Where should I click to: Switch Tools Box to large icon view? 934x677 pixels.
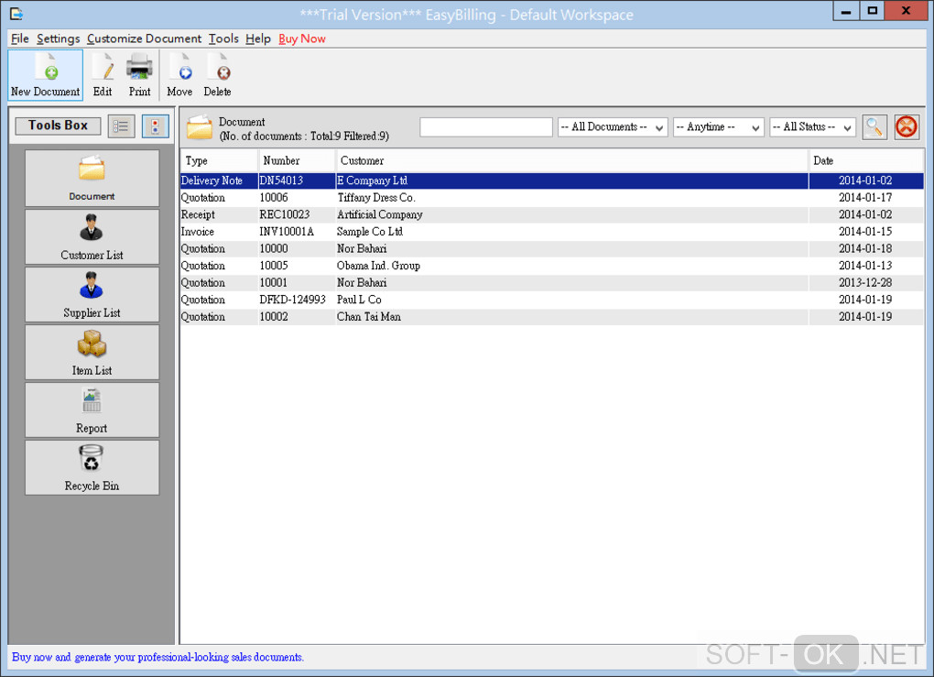click(155, 126)
